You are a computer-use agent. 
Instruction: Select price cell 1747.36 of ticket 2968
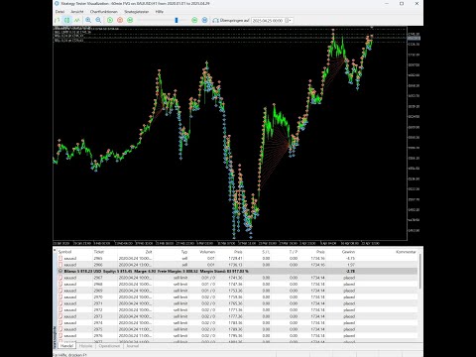click(235, 284)
